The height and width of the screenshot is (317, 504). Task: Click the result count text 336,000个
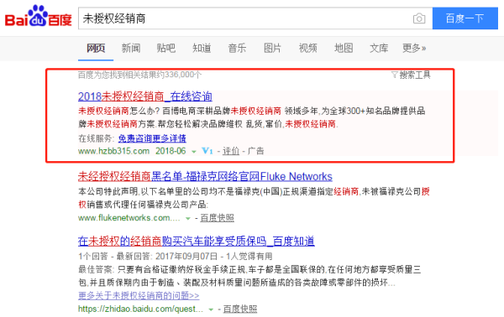pos(139,75)
